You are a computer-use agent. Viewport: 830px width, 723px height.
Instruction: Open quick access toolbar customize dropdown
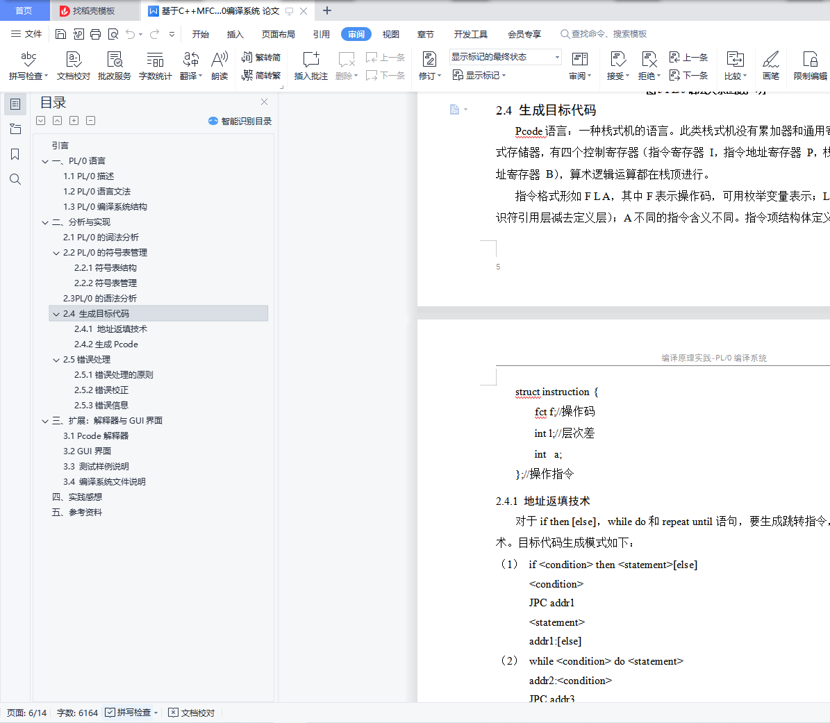click(x=172, y=35)
